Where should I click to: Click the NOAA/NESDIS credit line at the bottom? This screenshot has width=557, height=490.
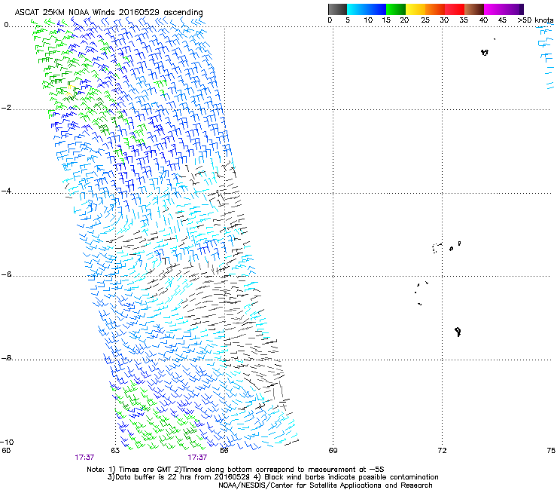pyautogui.click(x=325, y=485)
